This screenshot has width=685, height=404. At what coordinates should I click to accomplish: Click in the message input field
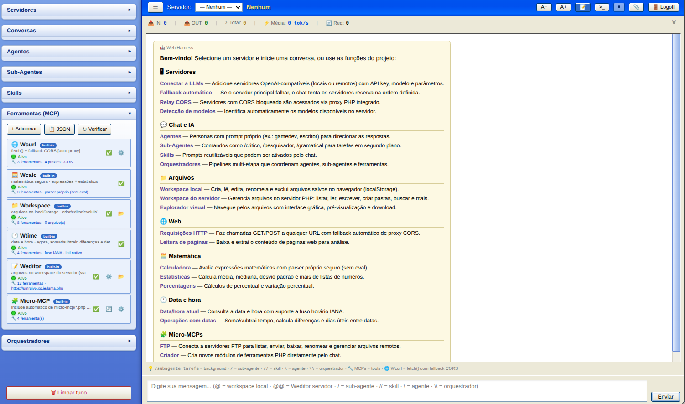click(397, 391)
